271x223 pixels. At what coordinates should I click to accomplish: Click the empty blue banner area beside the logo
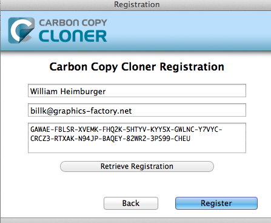point(188,30)
